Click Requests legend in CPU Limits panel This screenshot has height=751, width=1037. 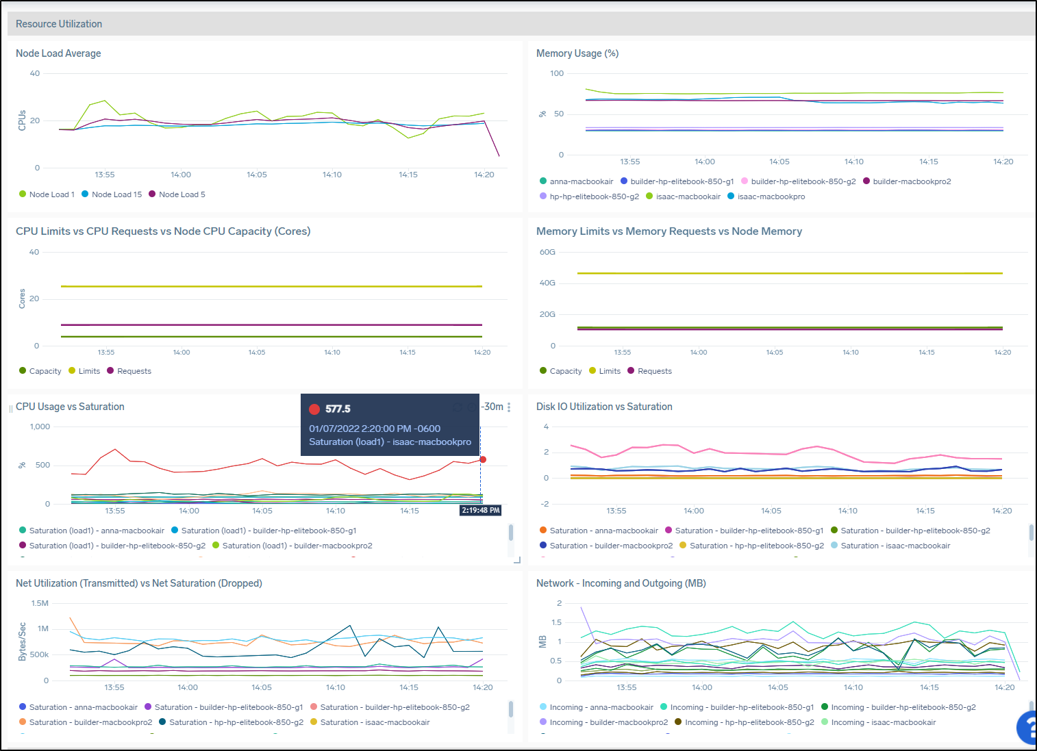pyautogui.click(x=129, y=371)
